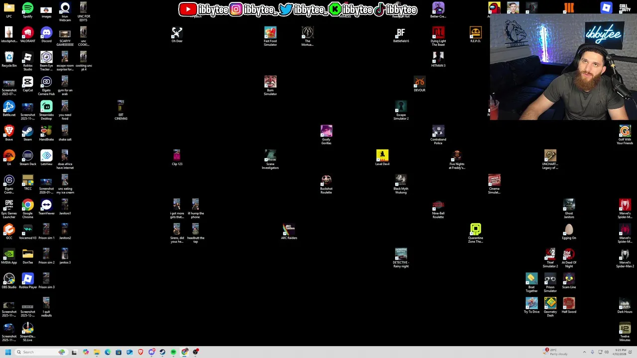Open the UNC FOR EDITS file
Screen dimensions: 637x358
click(84, 12)
